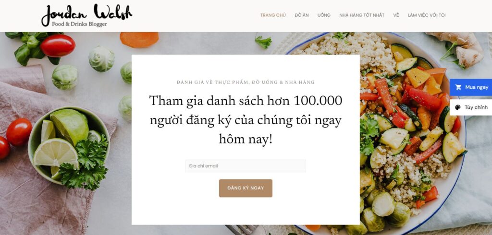Focus the Địa chỉ email input field

(246, 166)
